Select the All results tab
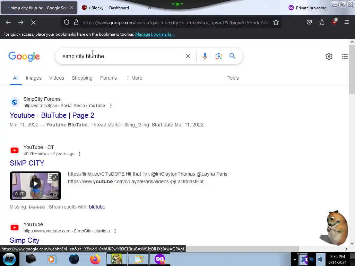The height and width of the screenshot is (266, 355). click(16, 78)
